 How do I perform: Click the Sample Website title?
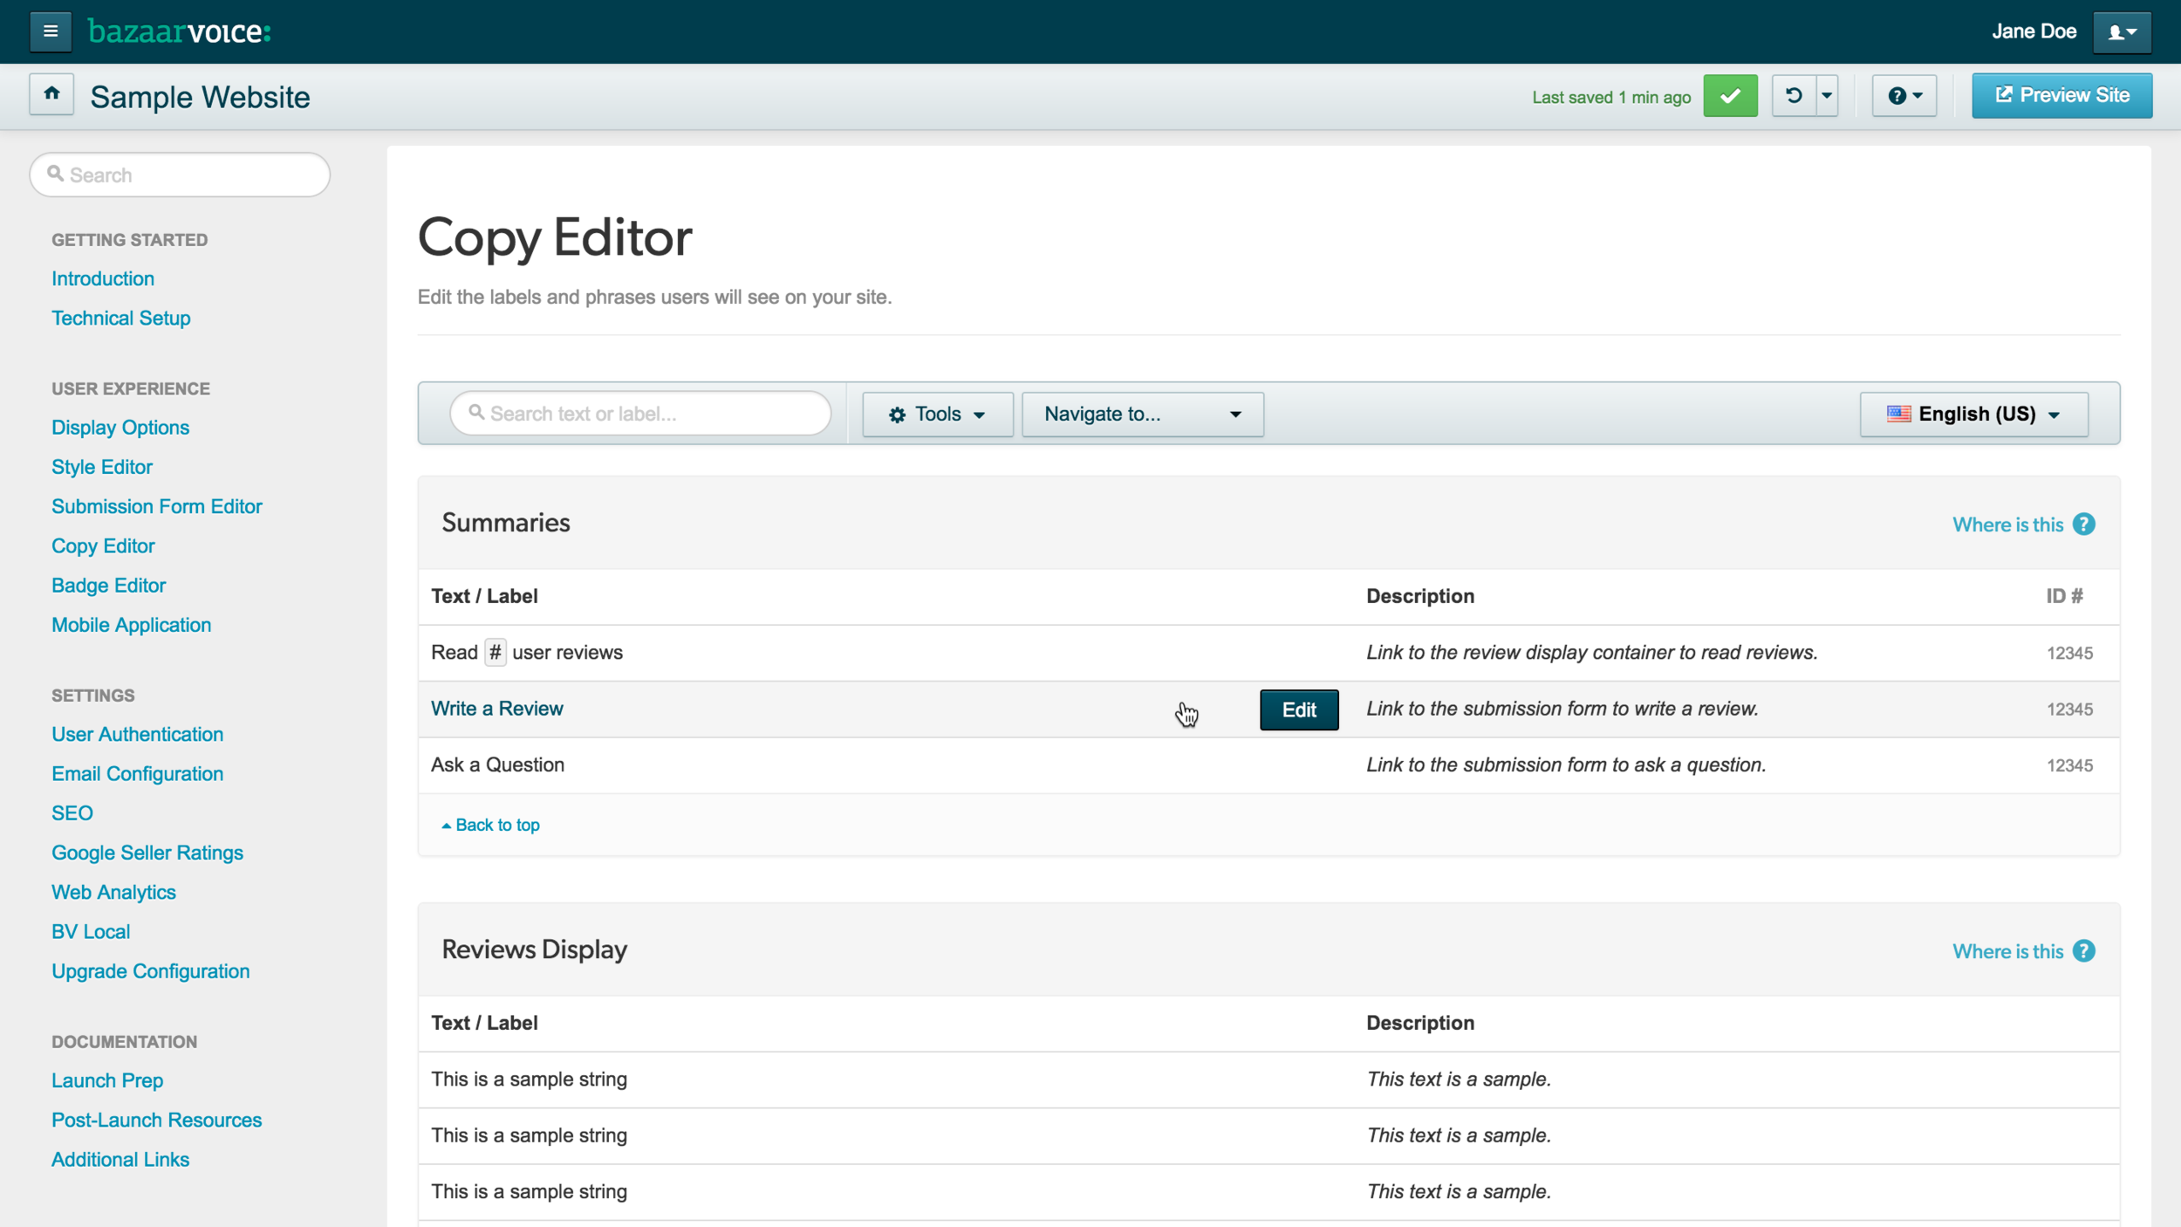pyautogui.click(x=200, y=97)
